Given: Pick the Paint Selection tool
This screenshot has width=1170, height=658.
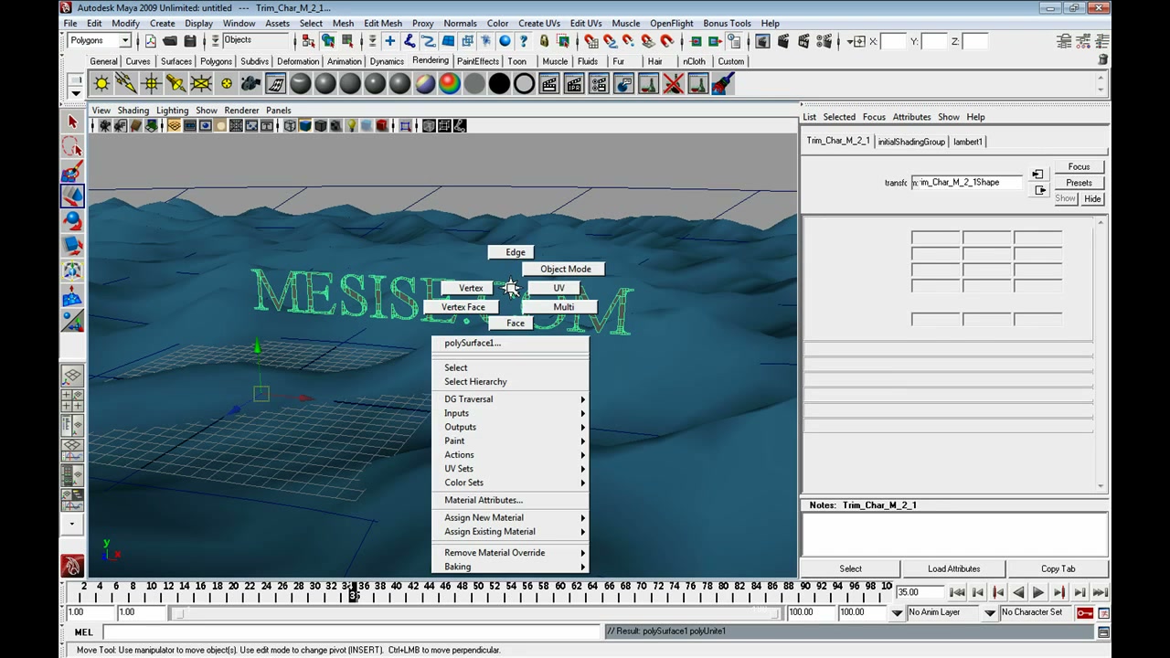Looking at the screenshot, I should (x=72, y=172).
